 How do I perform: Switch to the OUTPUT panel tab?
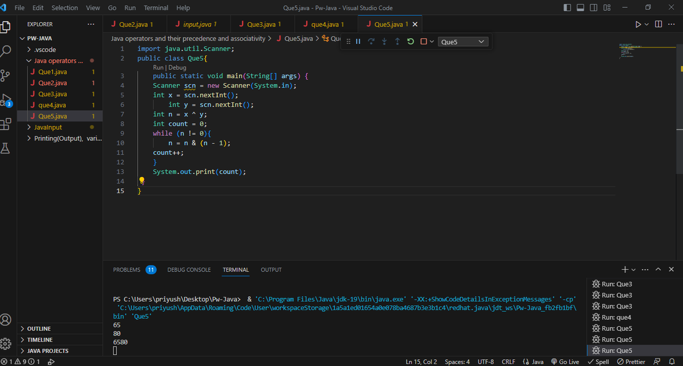[271, 269]
